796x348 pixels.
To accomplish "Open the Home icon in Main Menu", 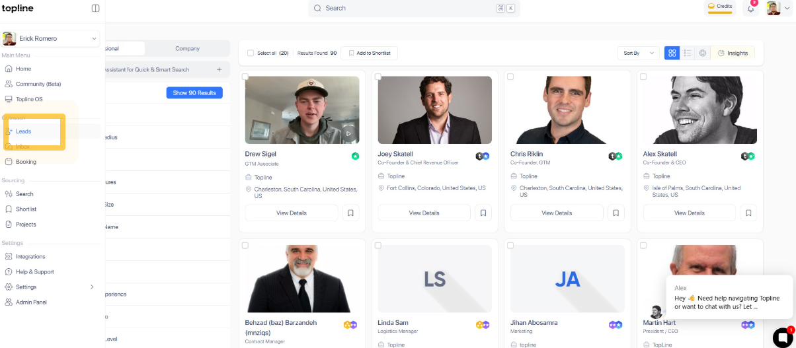I will pyautogui.click(x=9, y=69).
